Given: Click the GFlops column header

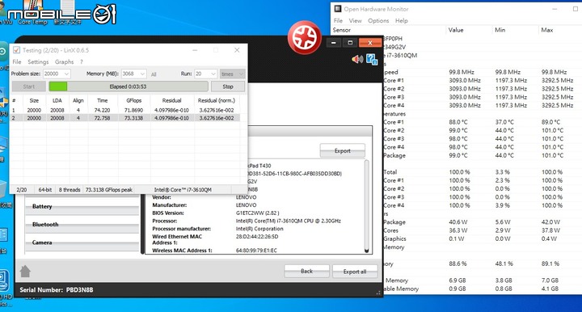Looking at the screenshot, I should [x=134, y=100].
